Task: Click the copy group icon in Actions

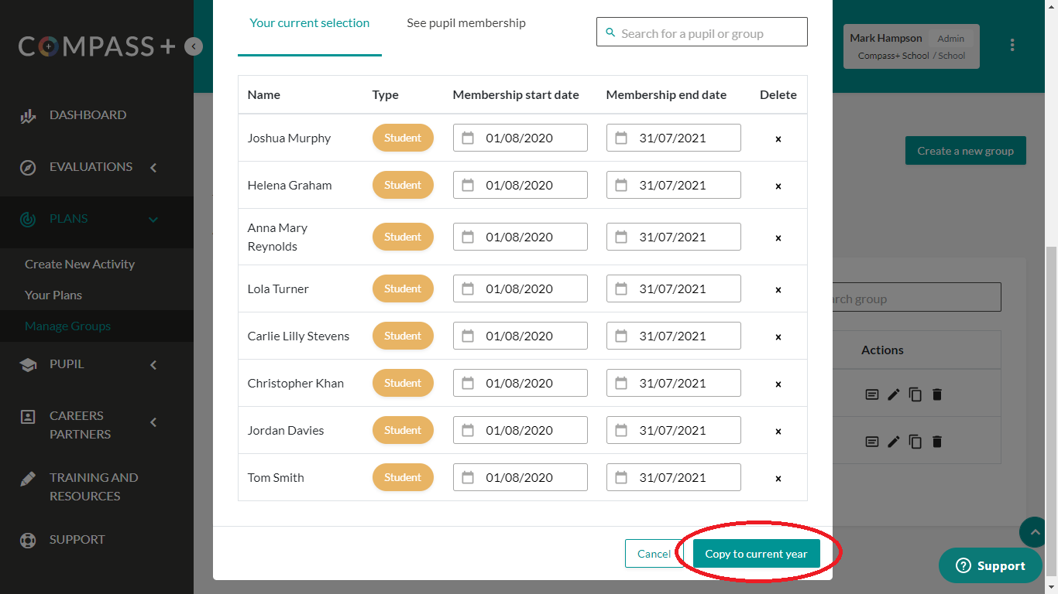Action: click(x=915, y=394)
